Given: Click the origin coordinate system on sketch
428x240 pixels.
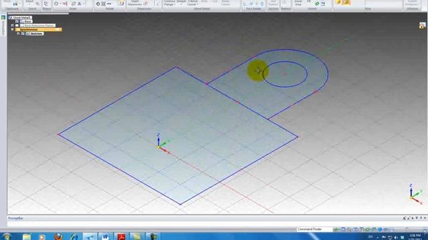Looking at the screenshot, I should [163, 144].
